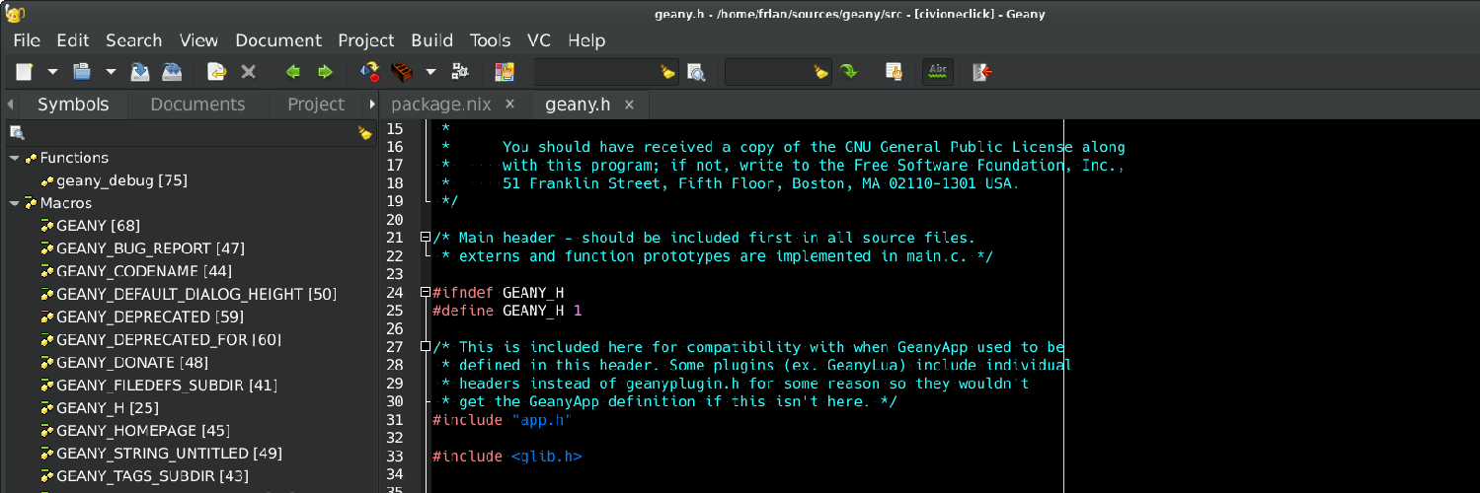Fold the comment block at line 21
Viewport: 1480px width, 493px height.
tap(426, 238)
